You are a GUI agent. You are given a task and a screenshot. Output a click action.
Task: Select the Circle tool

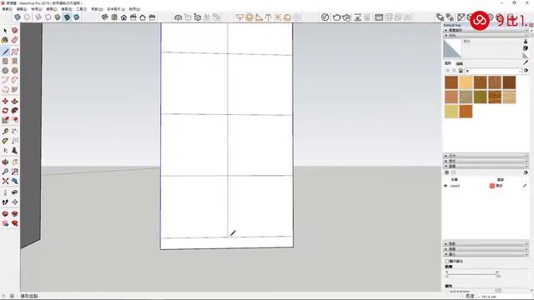[x=5, y=71]
